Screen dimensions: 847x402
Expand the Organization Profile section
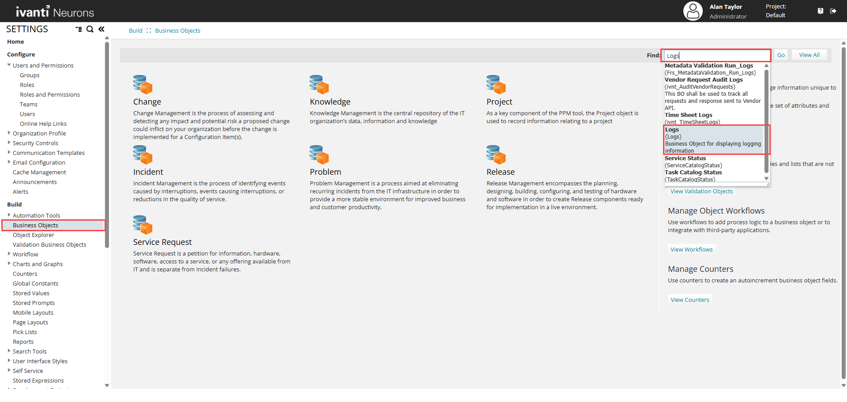point(9,133)
